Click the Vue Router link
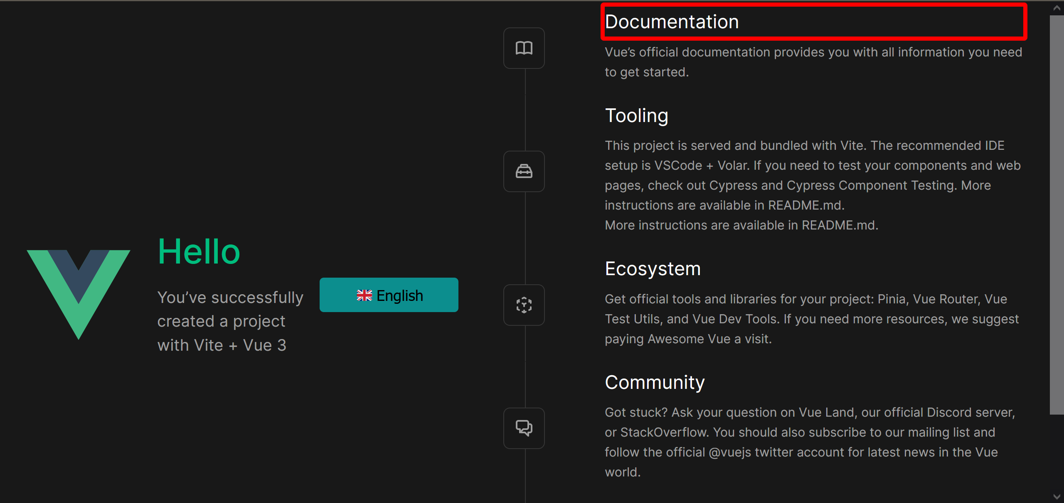Viewport: 1064px width, 503px height. coord(947,298)
